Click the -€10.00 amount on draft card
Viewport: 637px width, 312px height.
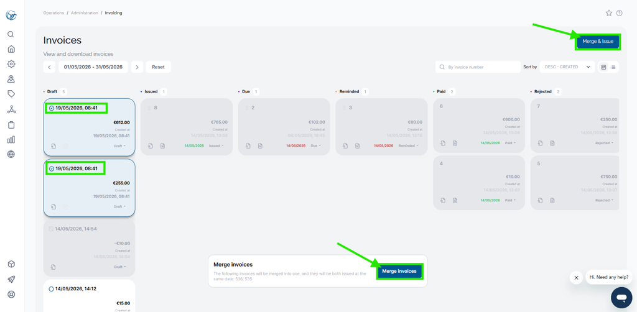pos(122,244)
